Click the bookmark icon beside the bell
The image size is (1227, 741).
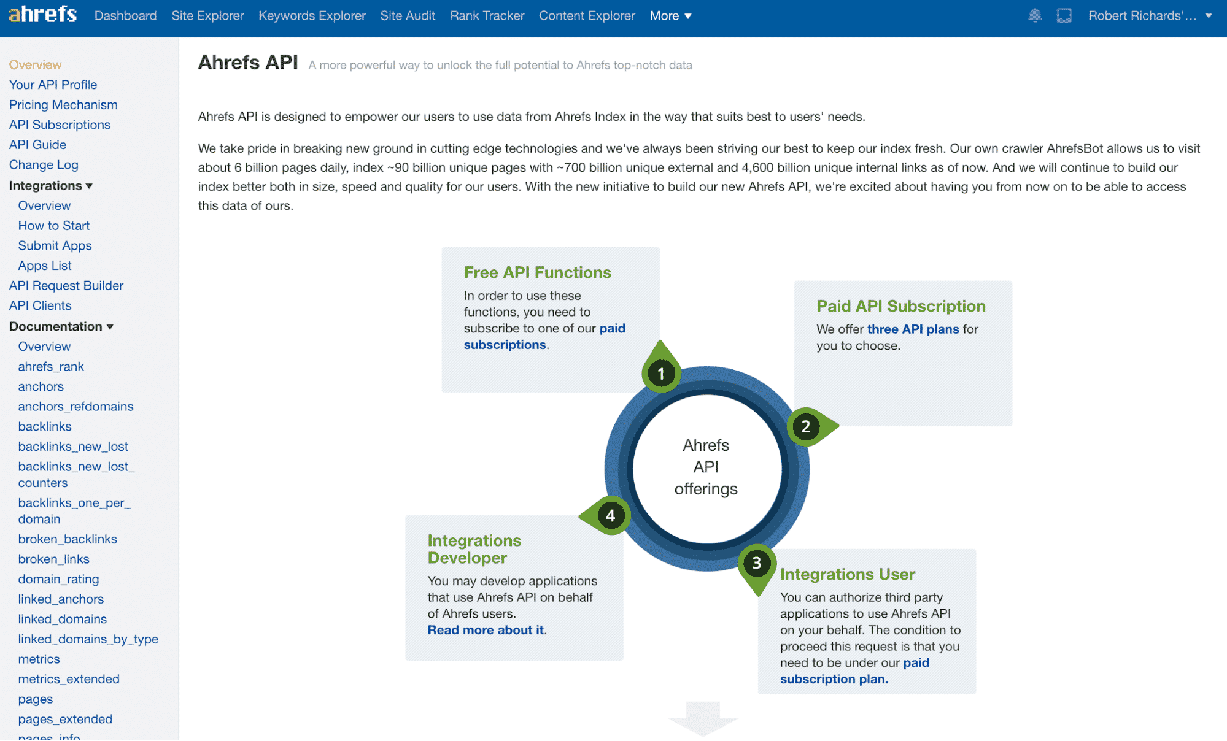(x=1065, y=16)
